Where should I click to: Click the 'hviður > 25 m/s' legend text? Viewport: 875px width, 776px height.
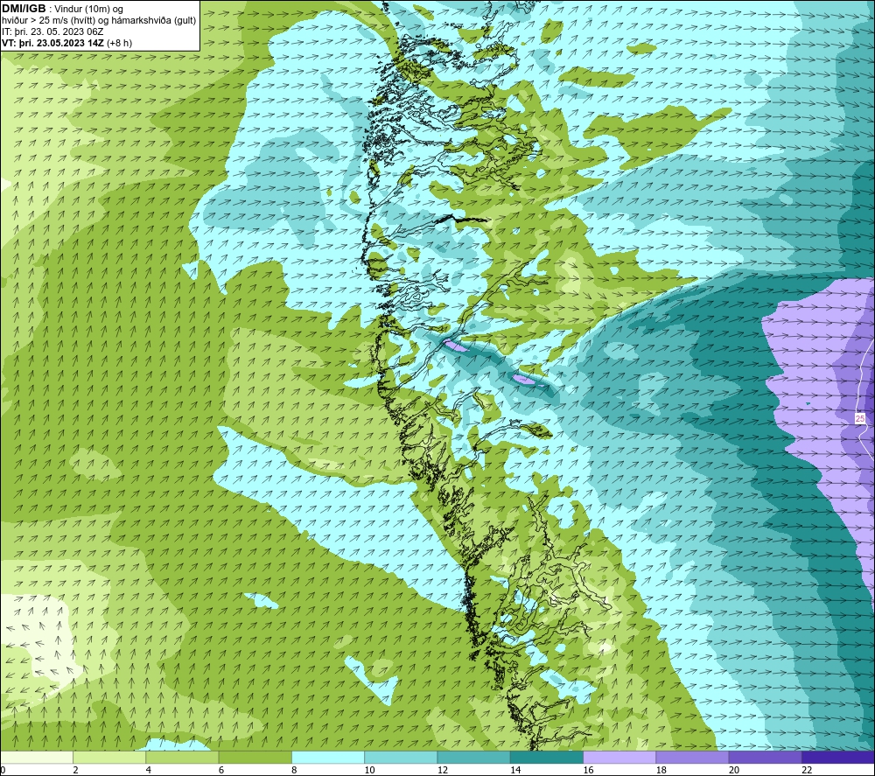(x=35, y=21)
